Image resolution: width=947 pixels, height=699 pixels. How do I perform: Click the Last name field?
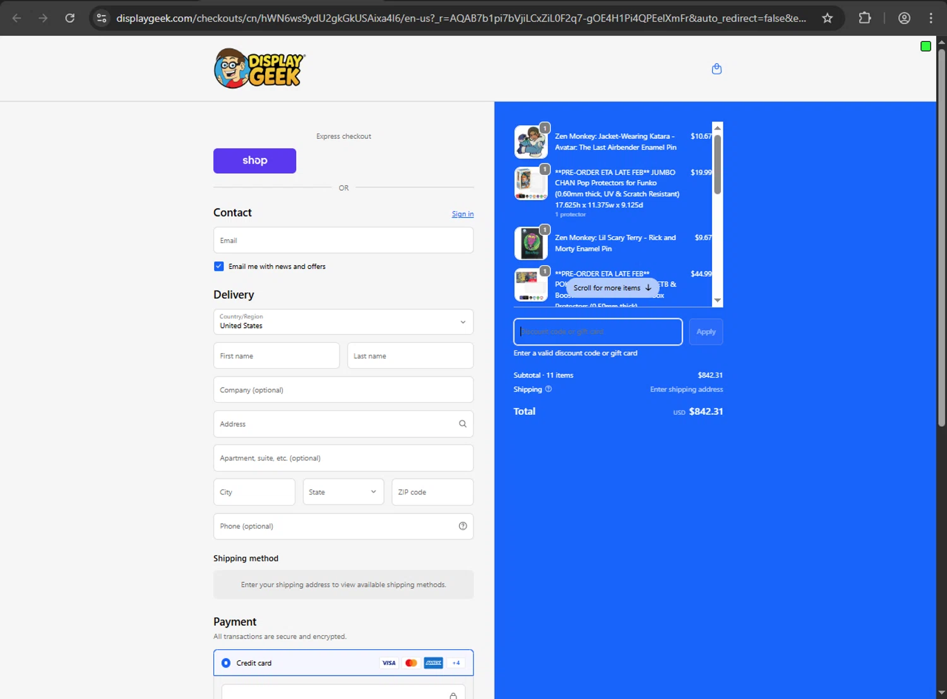[x=410, y=356]
